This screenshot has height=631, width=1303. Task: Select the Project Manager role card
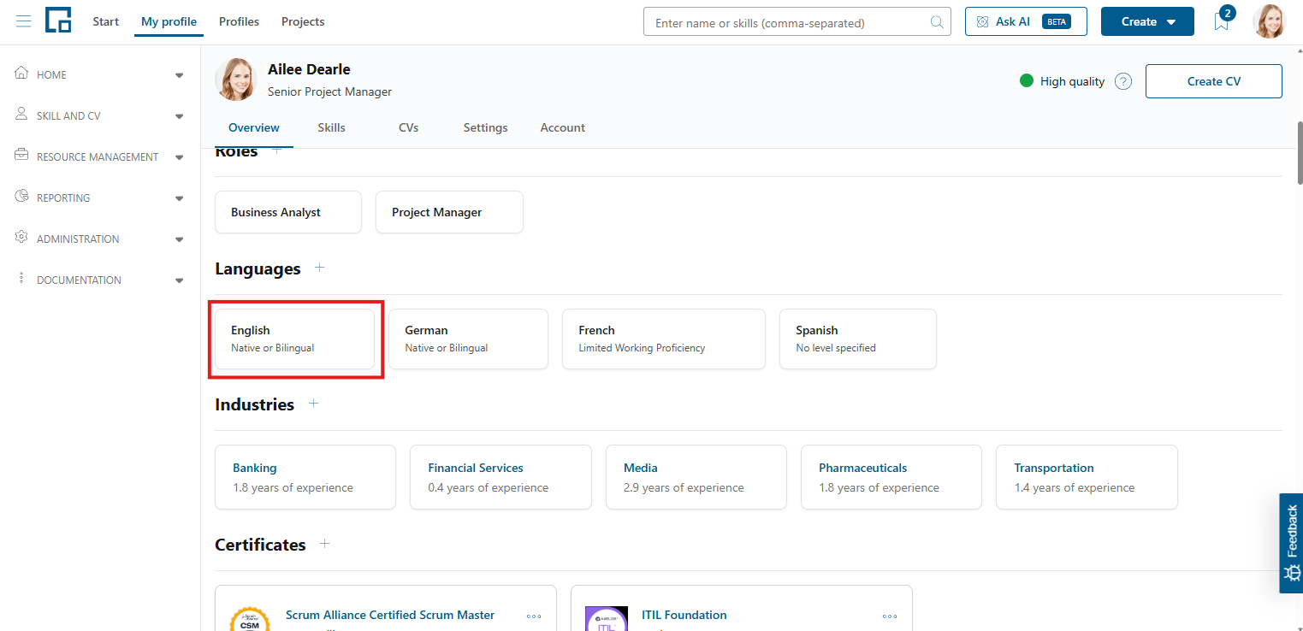pyautogui.click(x=449, y=212)
